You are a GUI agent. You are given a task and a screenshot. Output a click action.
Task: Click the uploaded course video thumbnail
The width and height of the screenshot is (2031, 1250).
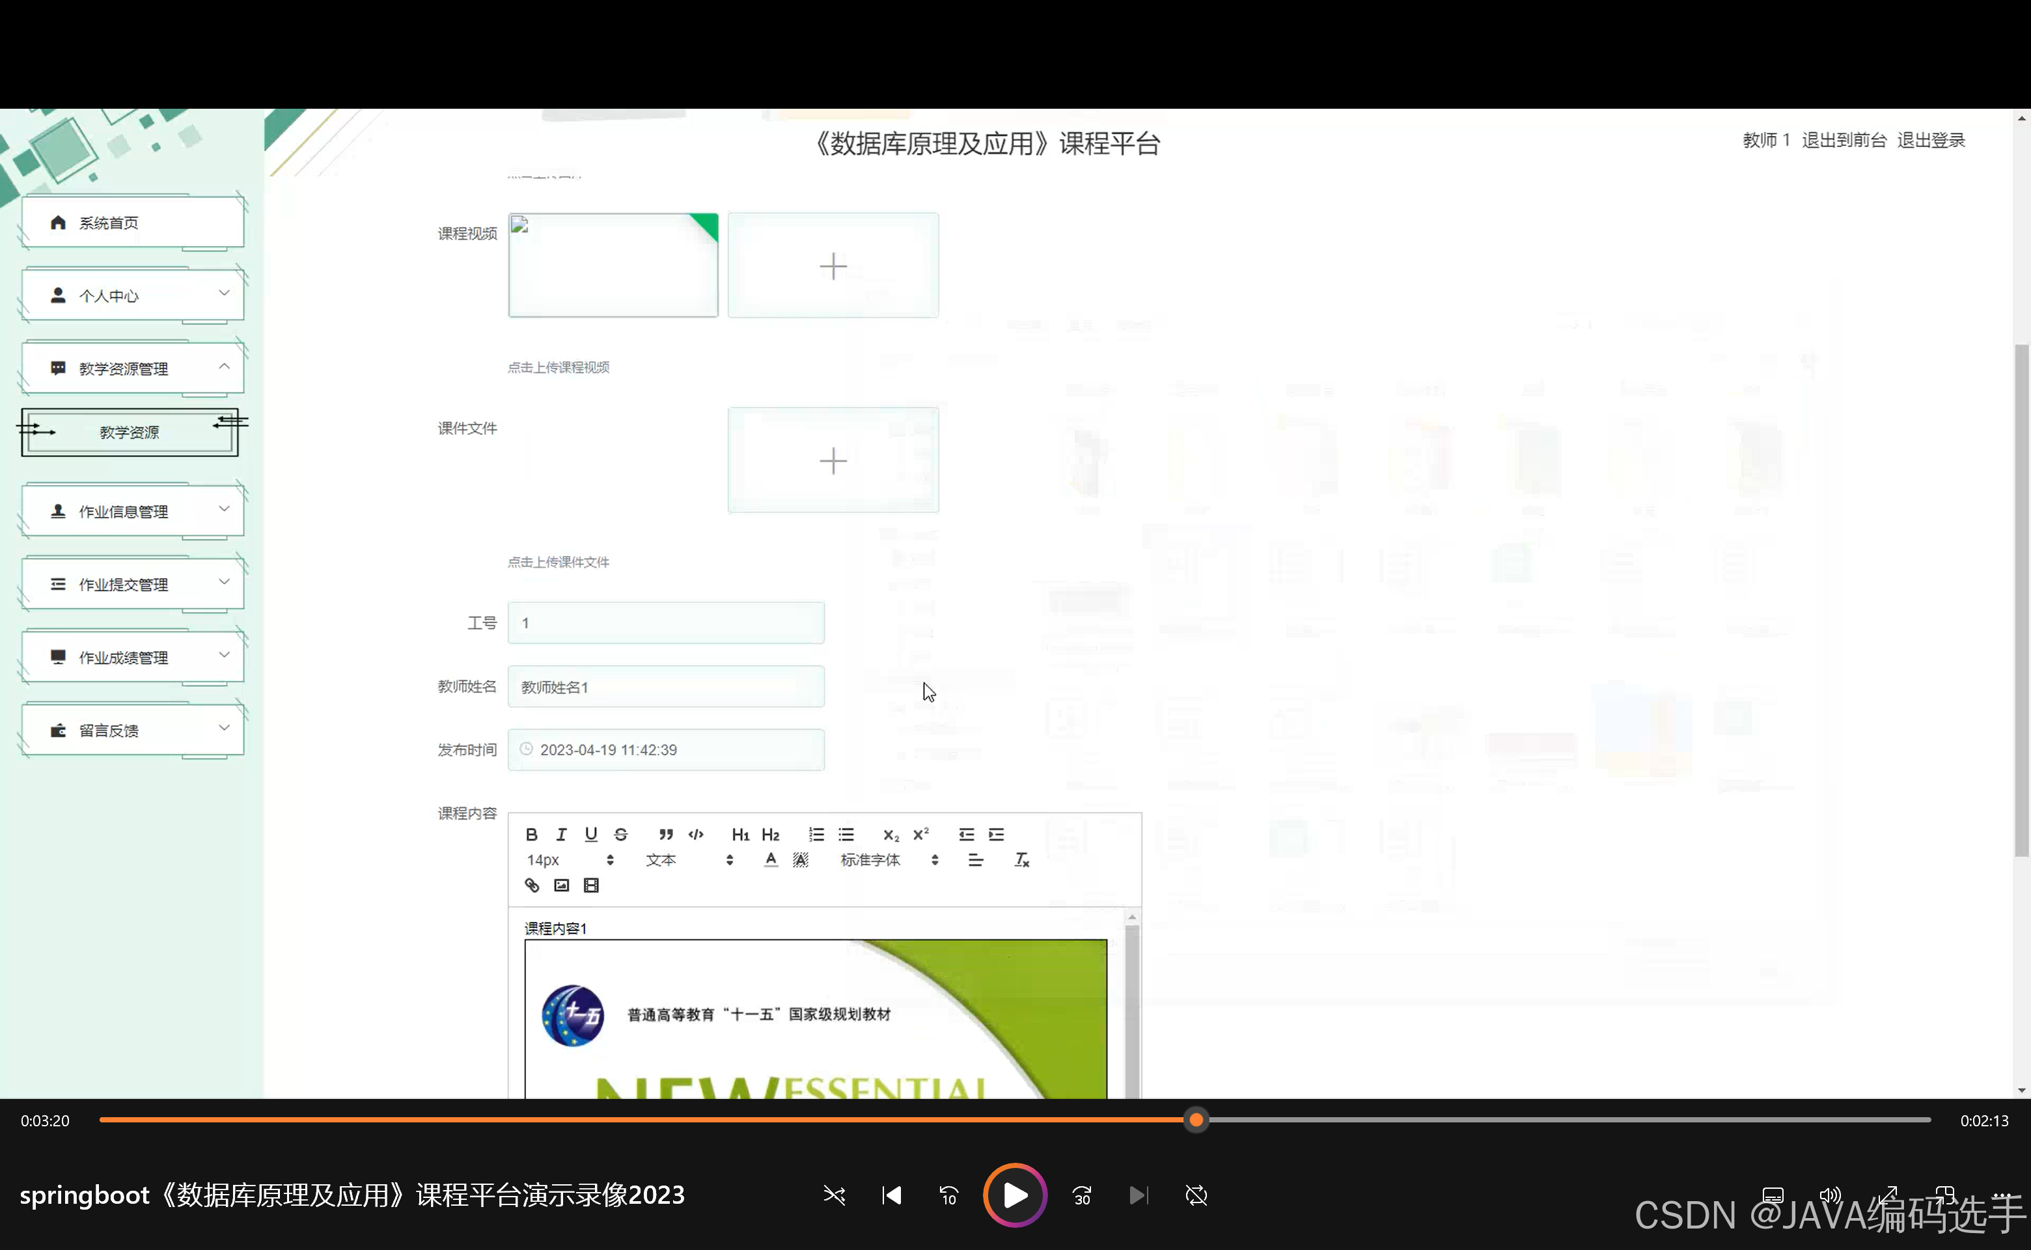click(x=613, y=266)
